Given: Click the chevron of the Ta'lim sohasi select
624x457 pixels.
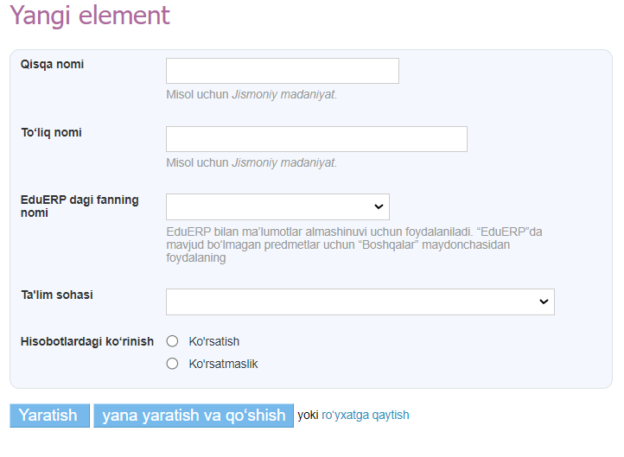Looking at the screenshot, I should coord(543,301).
